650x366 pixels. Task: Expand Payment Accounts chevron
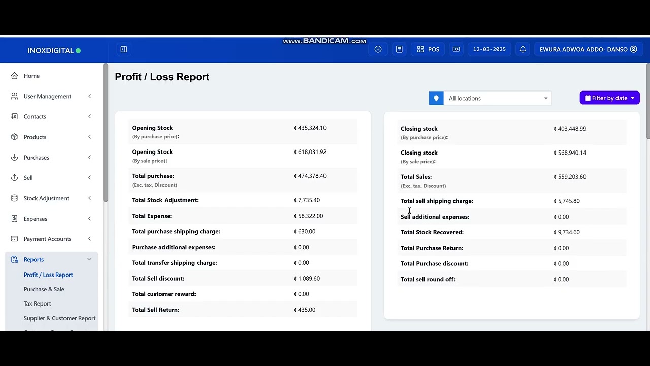[x=89, y=239]
